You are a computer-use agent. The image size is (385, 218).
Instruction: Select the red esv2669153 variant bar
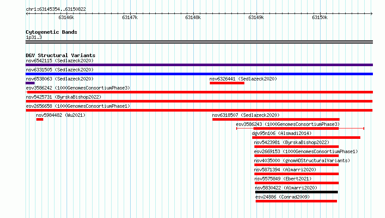pos(296,156)
